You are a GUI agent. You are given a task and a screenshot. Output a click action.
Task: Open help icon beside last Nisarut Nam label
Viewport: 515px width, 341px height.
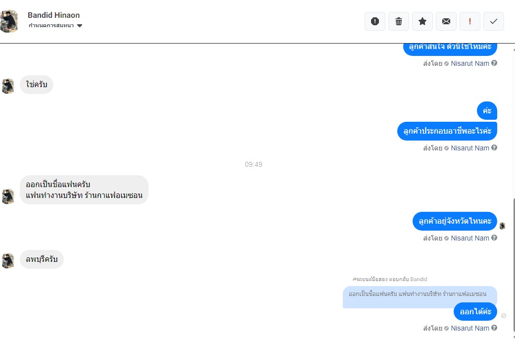494,328
